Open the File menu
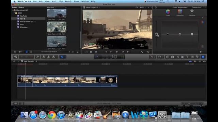 pyautogui.click(x=35, y=1)
